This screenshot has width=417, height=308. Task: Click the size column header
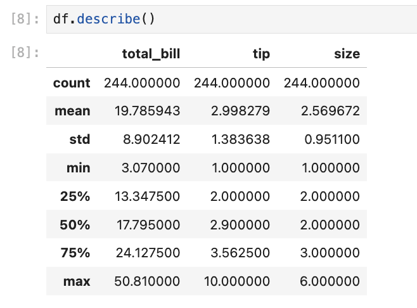click(347, 55)
